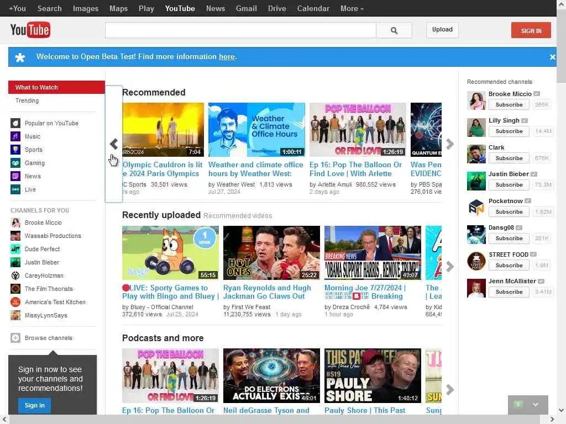Open Neil deGrasse Tyson video title link
Screen dimensions: 566x424
tap(266, 410)
